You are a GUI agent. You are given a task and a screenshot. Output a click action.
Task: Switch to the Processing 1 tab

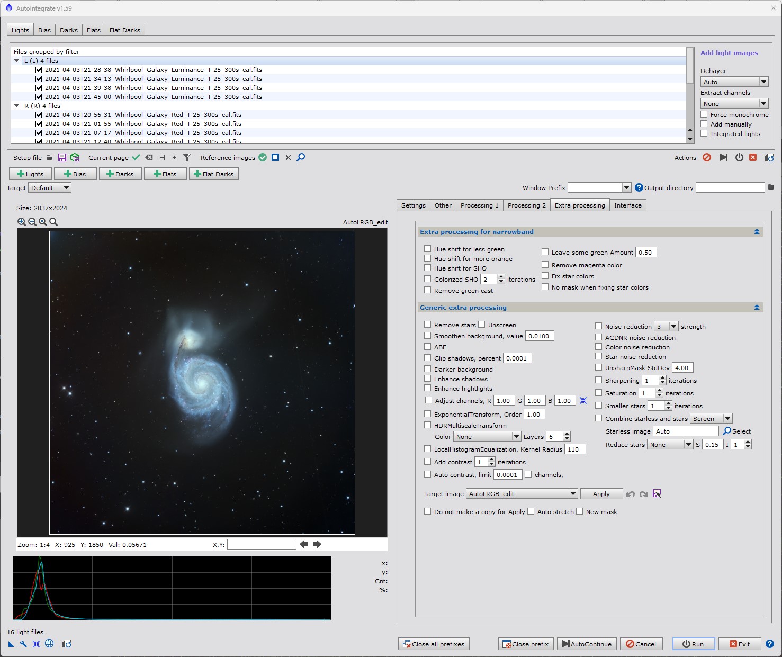[479, 205]
